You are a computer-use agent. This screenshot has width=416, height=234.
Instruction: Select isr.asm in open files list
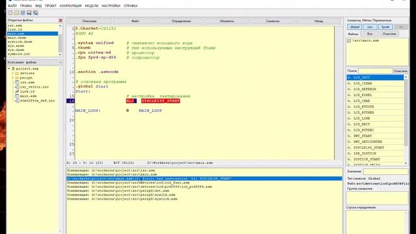[15, 25]
